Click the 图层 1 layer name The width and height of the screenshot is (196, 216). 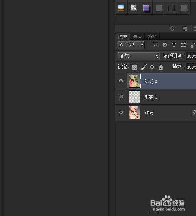pos(150,97)
